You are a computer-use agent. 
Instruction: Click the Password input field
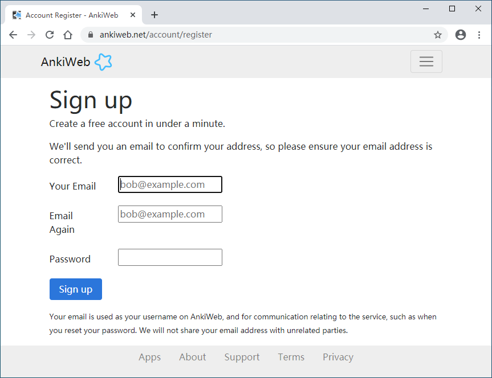(x=170, y=257)
